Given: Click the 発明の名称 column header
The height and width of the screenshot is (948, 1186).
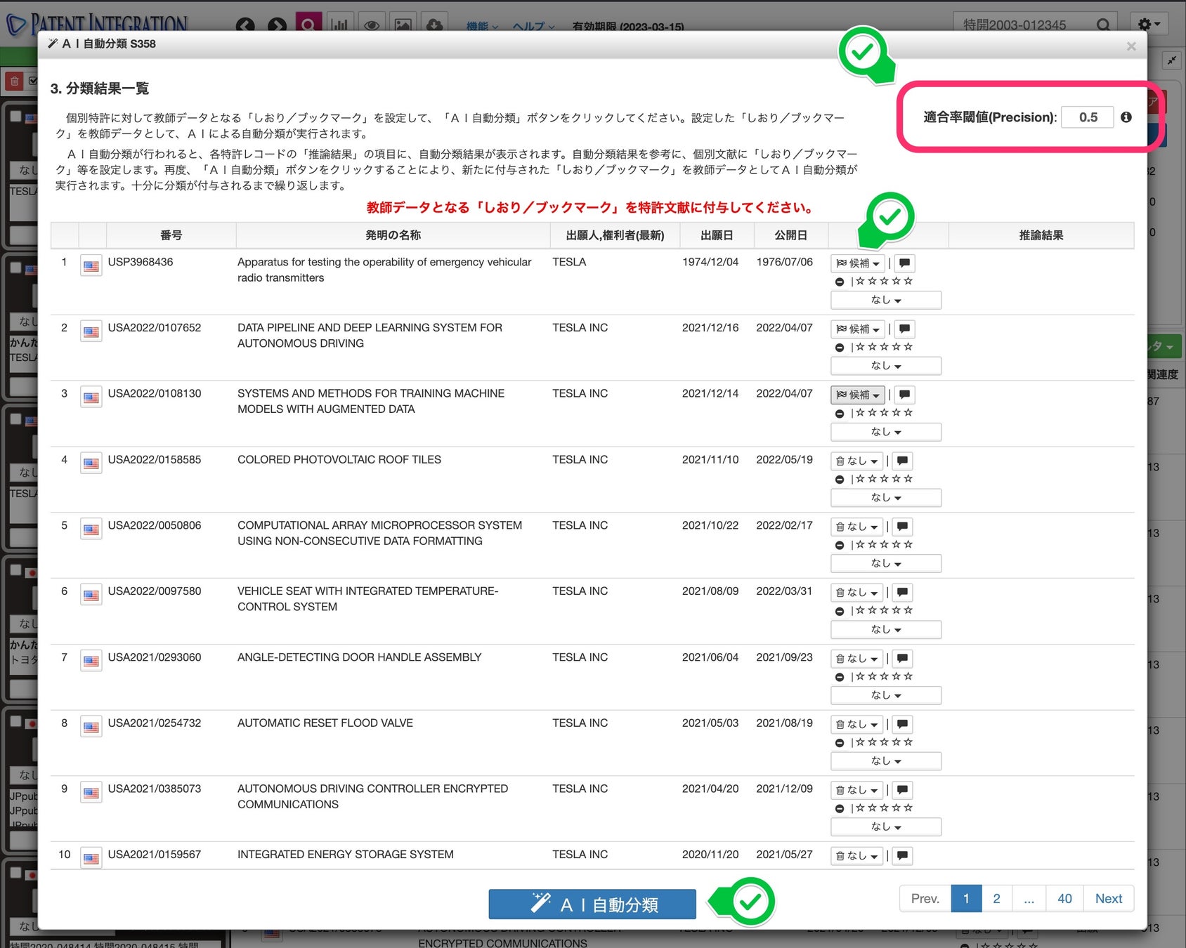Looking at the screenshot, I should click(x=393, y=235).
